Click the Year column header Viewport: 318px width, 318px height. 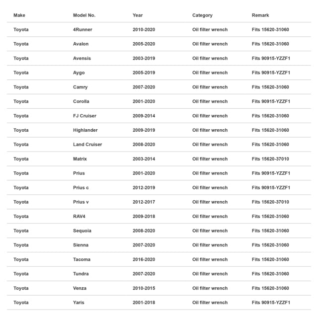pyautogui.click(x=138, y=15)
